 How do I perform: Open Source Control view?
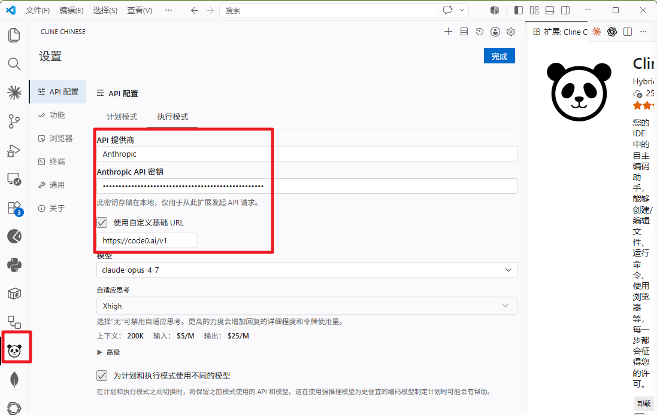pos(14,121)
